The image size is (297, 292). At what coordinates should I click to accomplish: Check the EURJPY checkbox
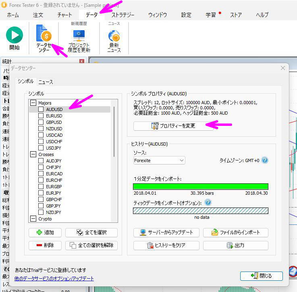click(41, 193)
